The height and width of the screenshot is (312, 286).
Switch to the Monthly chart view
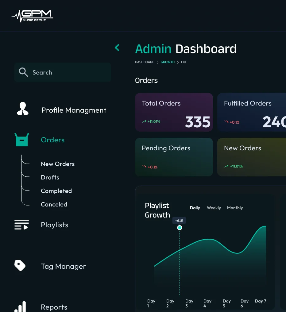point(235,208)
